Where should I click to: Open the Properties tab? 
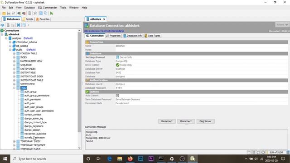pos(113,36)
